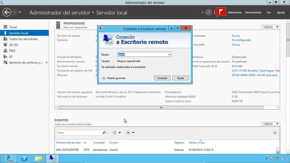Click Remote Desktop taskbar icon
The width and height of the screenshot is (290, 163).
(53, 158)
